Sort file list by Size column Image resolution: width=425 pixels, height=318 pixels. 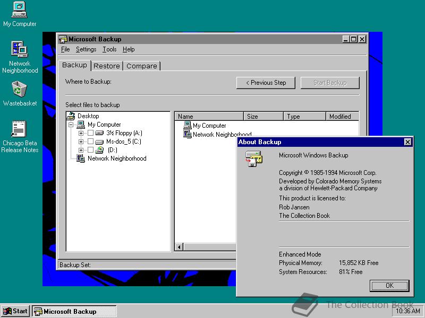(x=263, y=117)
